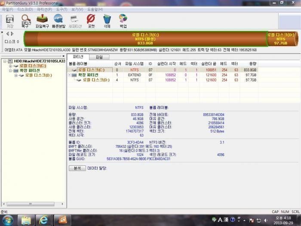Expand local disk C: in tree
The width and height of the screenshot is (301, 226).
pyautogui.click(x=11, y=66)
